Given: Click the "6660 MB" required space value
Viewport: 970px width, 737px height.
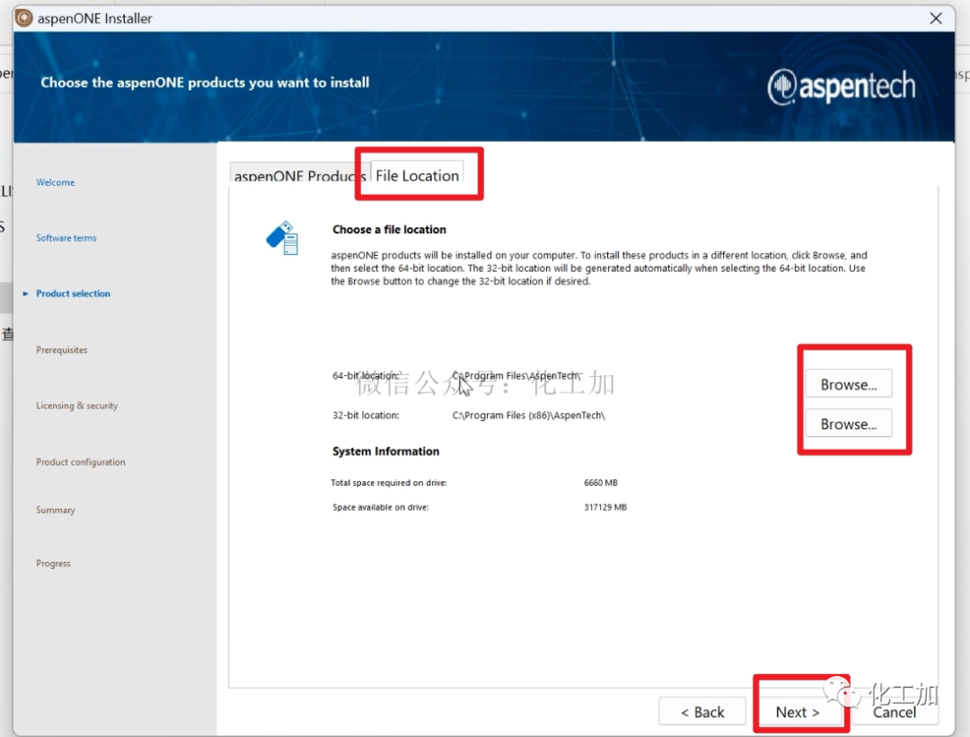Looking at the screenshot, I should coord(601,482).
